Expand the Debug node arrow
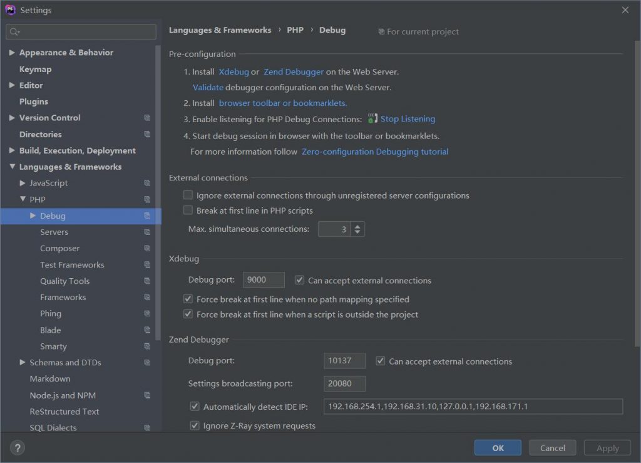Viewport: 641px width, 463px height. (x=33, y=216)
